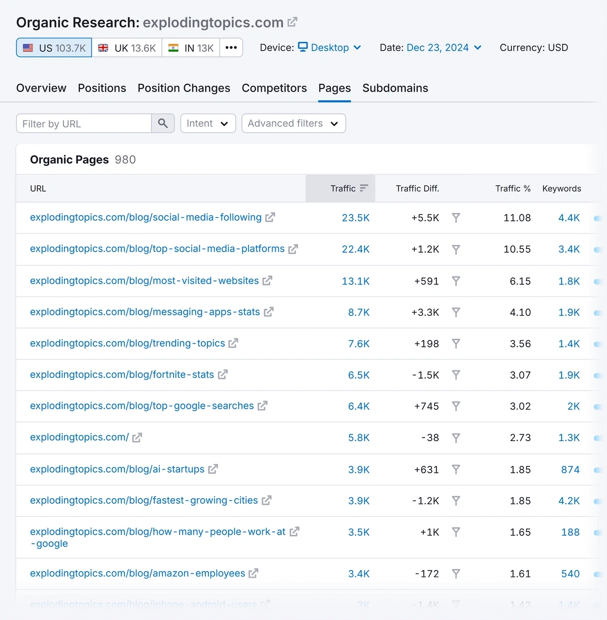Click the external link icon next to exploding­topics.com domain title

[x=292, y=22]
